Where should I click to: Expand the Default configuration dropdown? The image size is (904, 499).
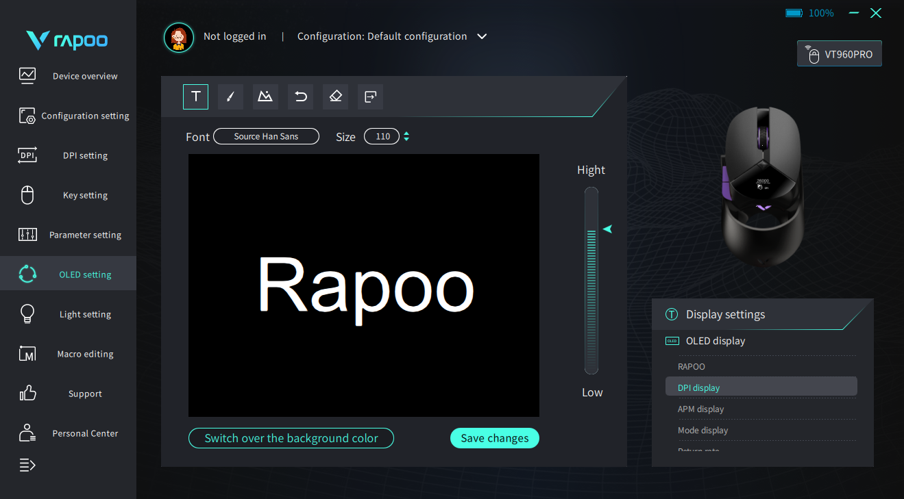(482, 36)
